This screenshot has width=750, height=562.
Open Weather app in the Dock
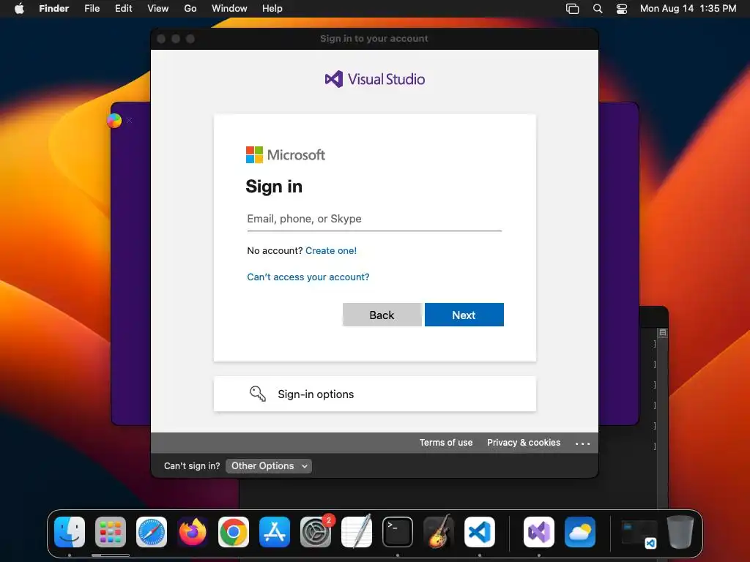pos(580,532)
